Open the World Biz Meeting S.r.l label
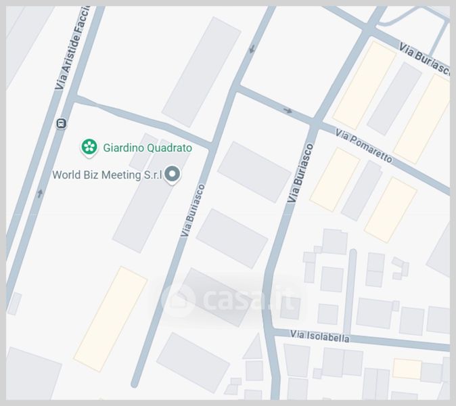 107,175
